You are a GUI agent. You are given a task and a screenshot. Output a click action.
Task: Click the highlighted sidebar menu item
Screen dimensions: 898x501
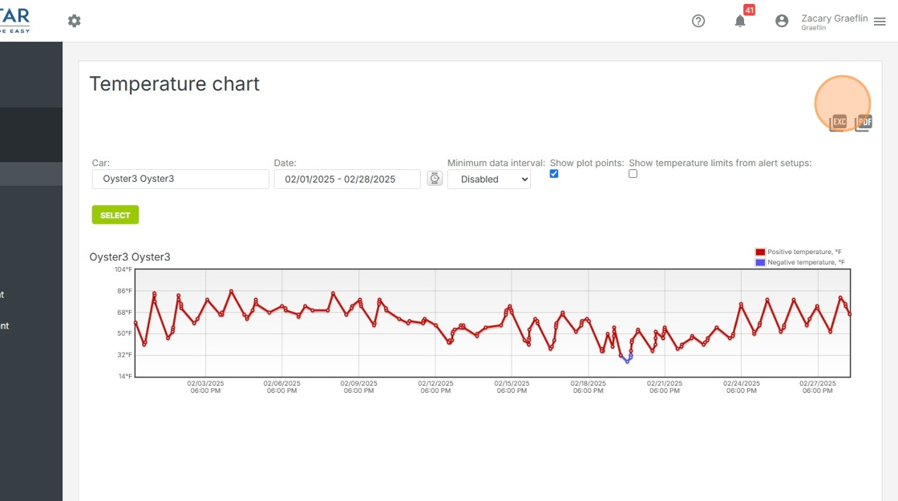tap(31, 174)
